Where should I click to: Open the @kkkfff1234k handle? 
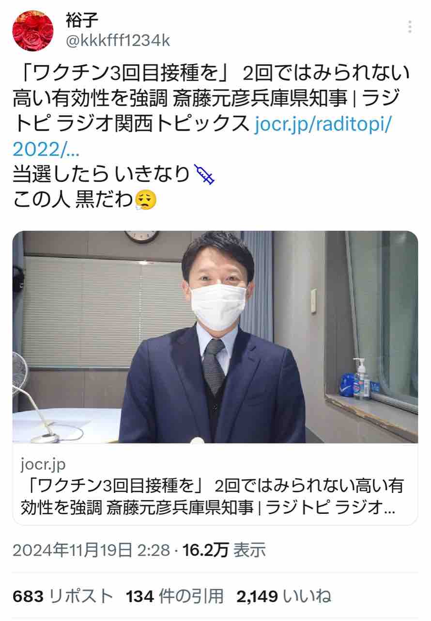click(118, 41)
